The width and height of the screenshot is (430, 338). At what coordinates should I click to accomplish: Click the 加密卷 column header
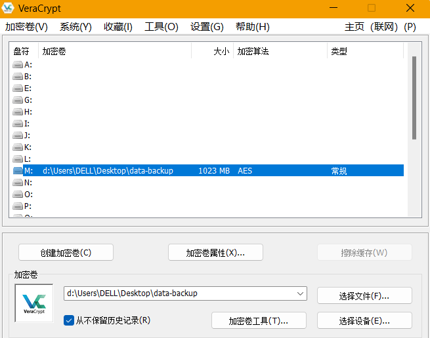[x=115, y=51]
